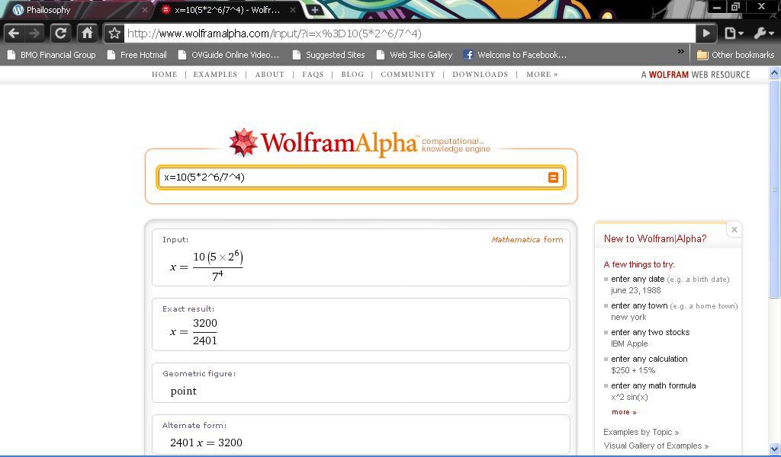Screen dimensions: 781x457
Task: Click the page scrollbar up arrow
Action: tap(775, 73)
